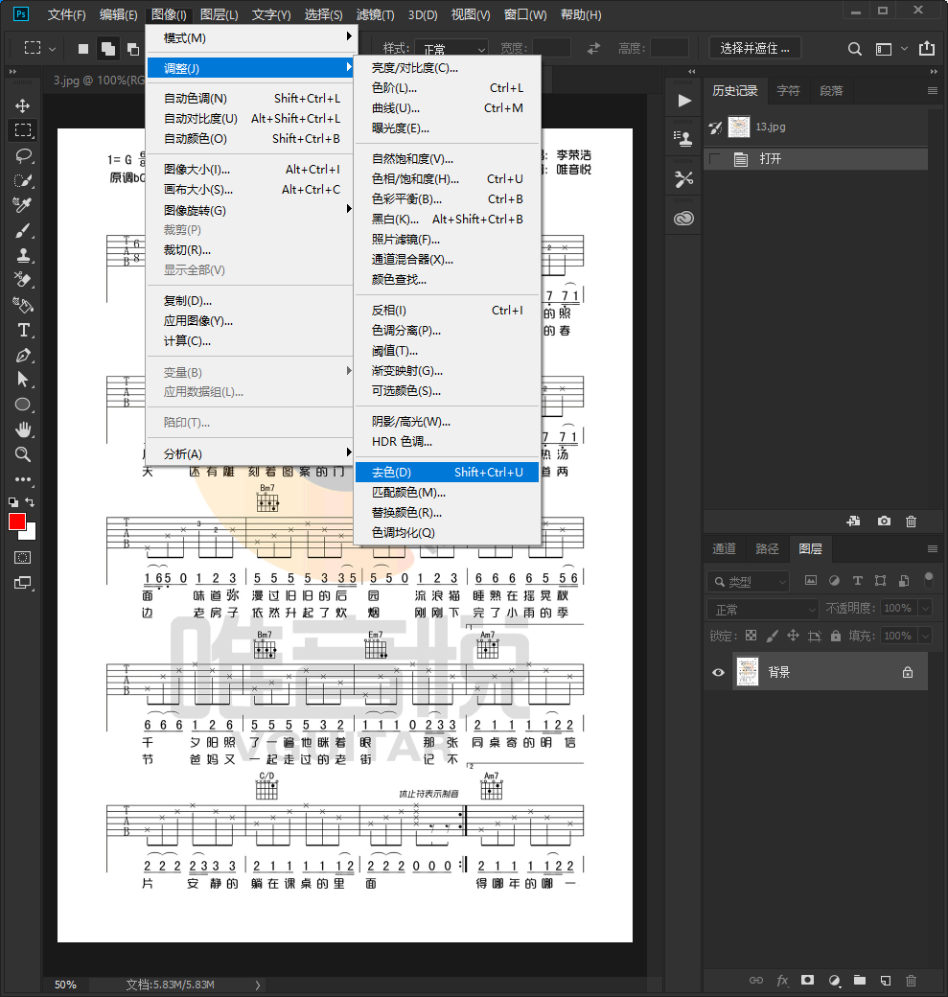Select the Lasso tool
Viewport: 948px width, 997px height.
pyautogui.click(x=23, y=155)
